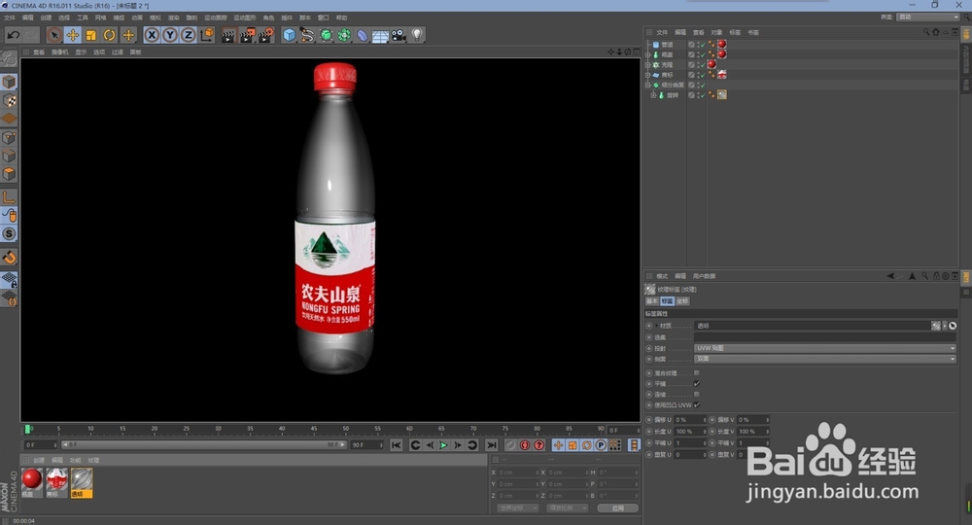Open the viewport 摄像机 menu
972x525 pixels.
pos(60,52)
